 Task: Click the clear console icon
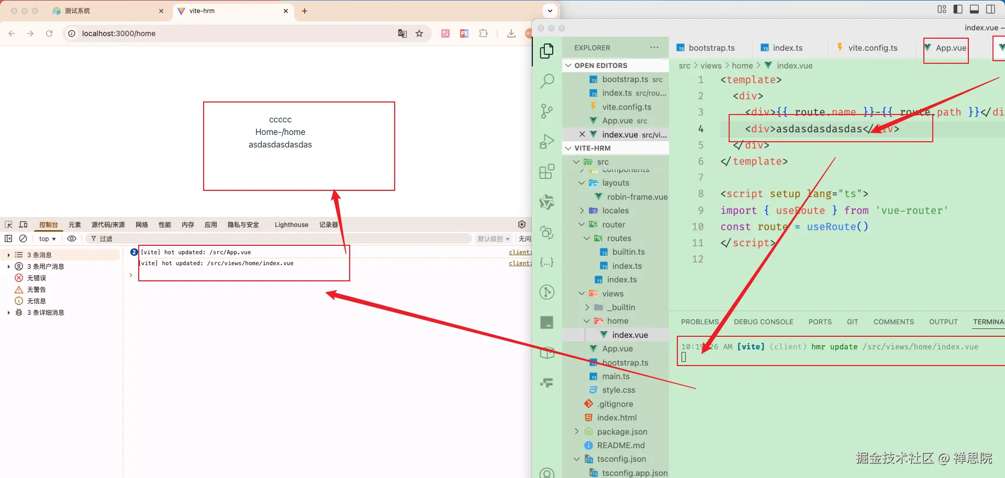point(23,238)
